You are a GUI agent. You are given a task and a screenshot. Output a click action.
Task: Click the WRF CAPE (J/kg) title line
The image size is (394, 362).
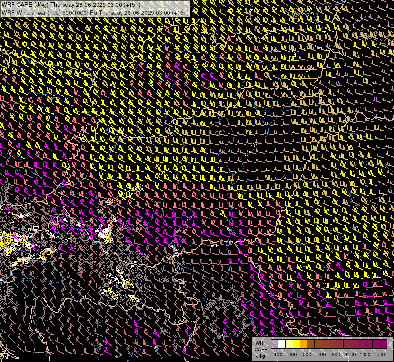(71, 5)
